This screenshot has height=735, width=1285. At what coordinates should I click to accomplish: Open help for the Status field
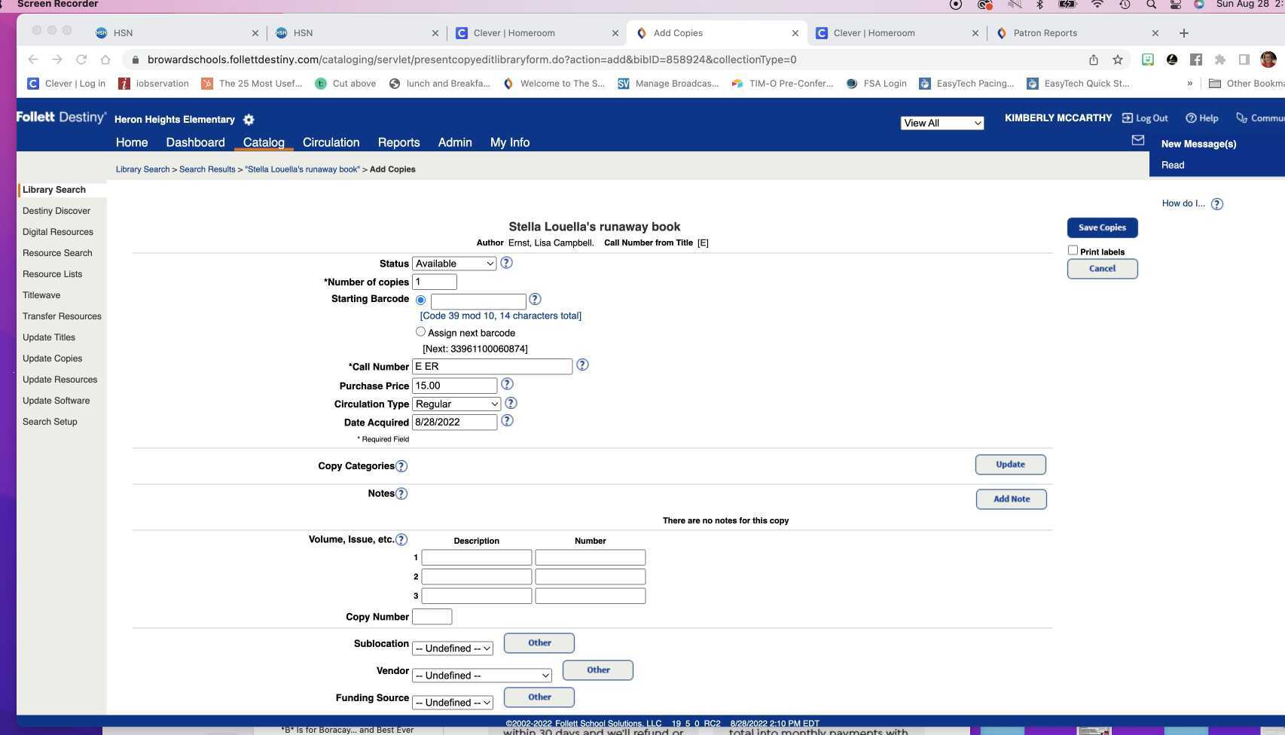tap(506, 263)
